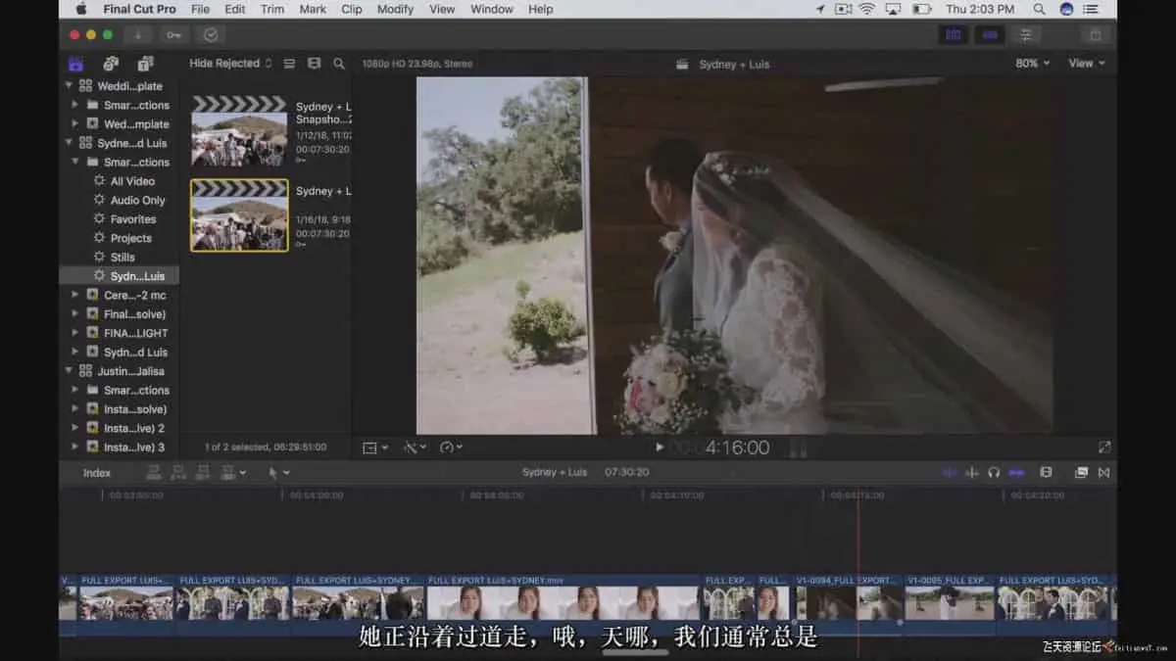Viewport: 1176px width, 661px height.
Task: Collapse the Sydne...d Luis library
Action: [69, 143]
